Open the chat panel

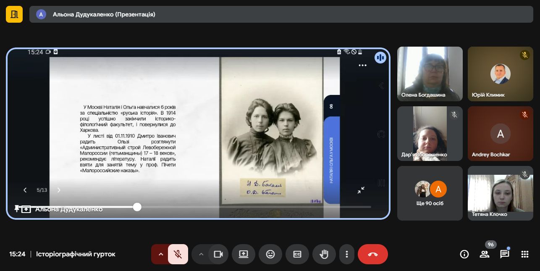point(504,254)
